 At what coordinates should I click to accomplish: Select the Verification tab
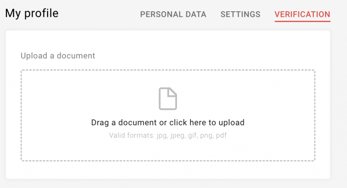click(x=302, y=14)
